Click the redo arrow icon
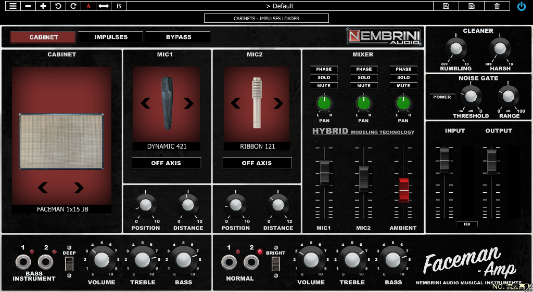This screenshot has height=292, width=533. coord(73,6)
